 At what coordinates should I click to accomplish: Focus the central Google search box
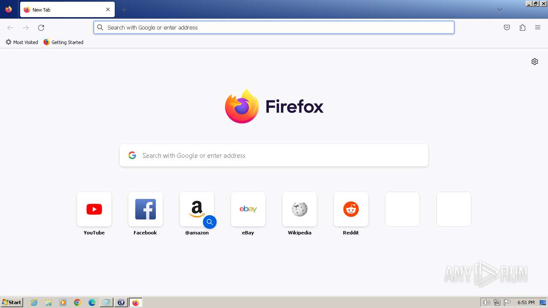(x=274, y=155)
